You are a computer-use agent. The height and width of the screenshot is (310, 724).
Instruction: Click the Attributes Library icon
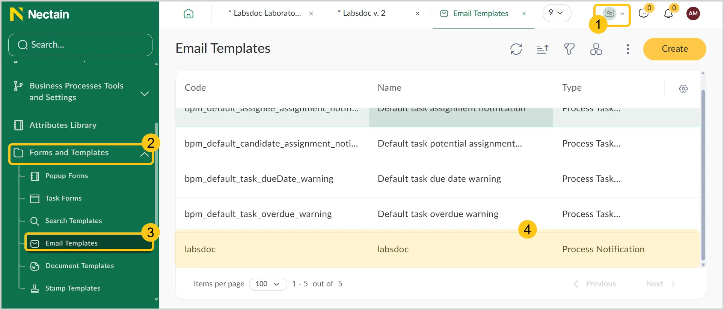pos(18,125)
